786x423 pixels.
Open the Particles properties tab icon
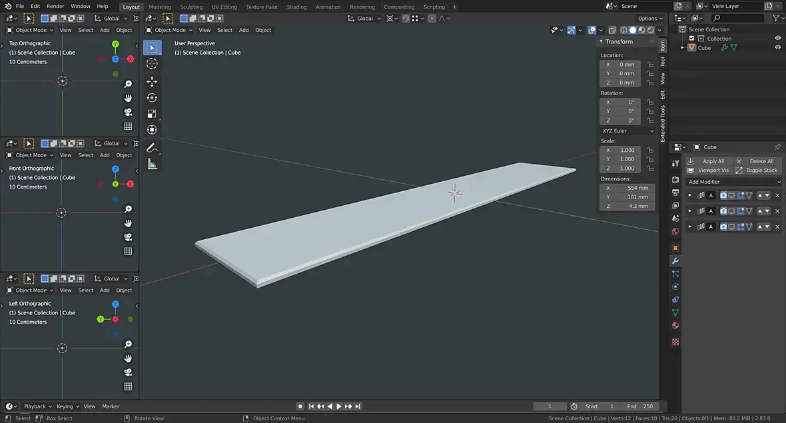675,274
